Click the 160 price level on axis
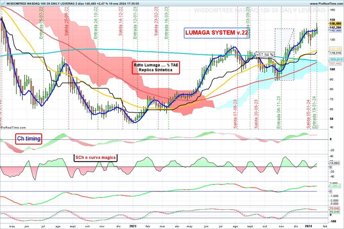This screenshot has width=344, height=229. pos(332,10)
